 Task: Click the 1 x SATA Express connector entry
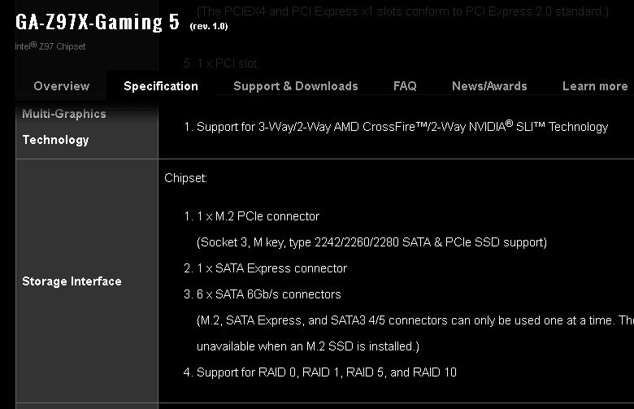[271, 268]
